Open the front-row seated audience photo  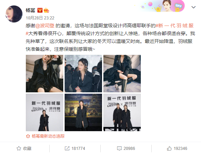(83, 74)
